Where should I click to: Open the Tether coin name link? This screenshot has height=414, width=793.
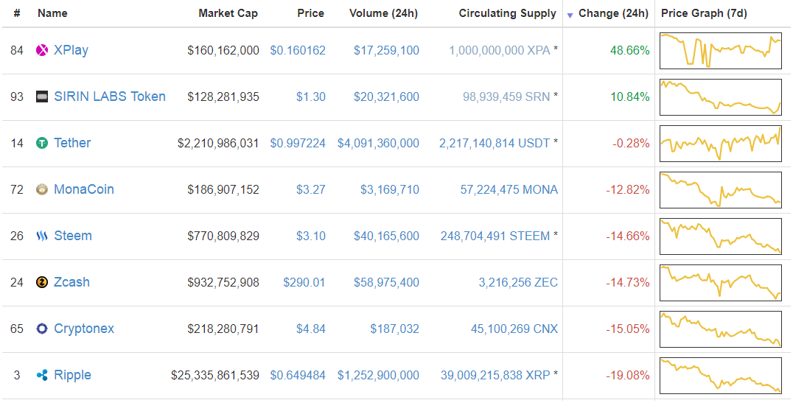tap(72, 143)
